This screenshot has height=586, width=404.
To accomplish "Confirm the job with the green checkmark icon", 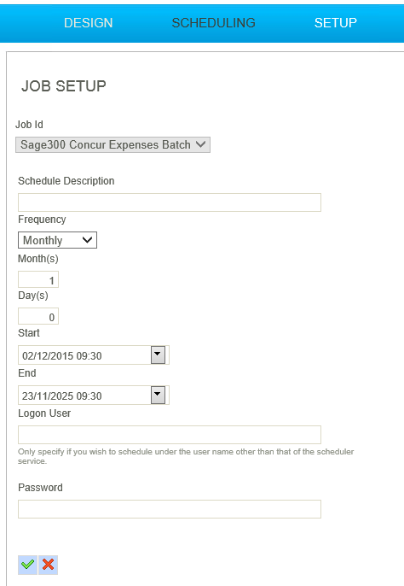I will click(x=27, y=565).
